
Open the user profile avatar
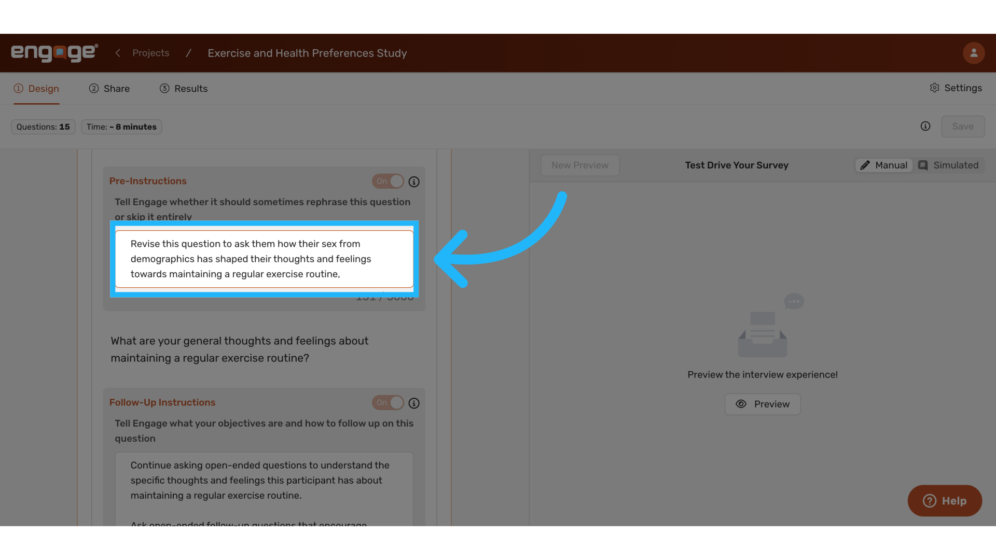tap(974, 53)
